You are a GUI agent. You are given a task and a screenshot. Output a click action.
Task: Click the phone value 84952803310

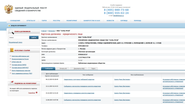[83, 46]
